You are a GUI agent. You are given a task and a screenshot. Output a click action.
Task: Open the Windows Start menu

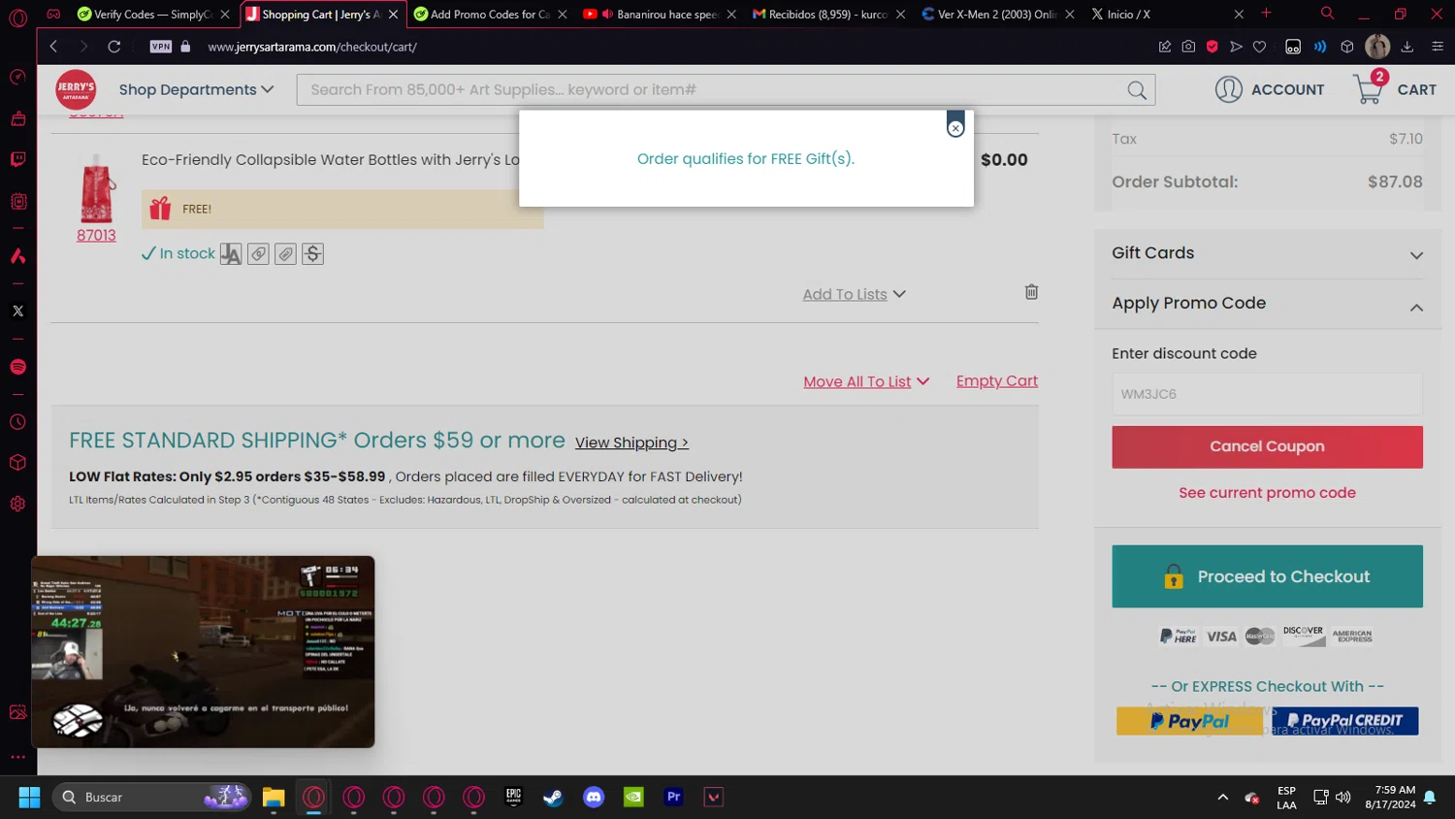29,798
